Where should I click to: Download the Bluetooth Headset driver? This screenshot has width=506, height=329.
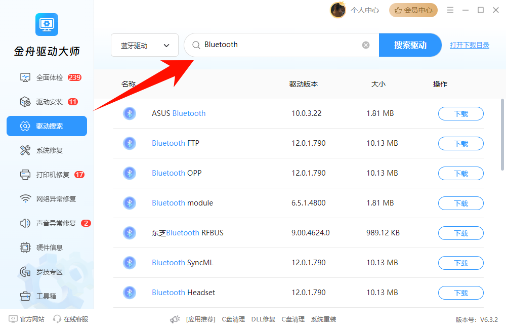tap(461, 293)
